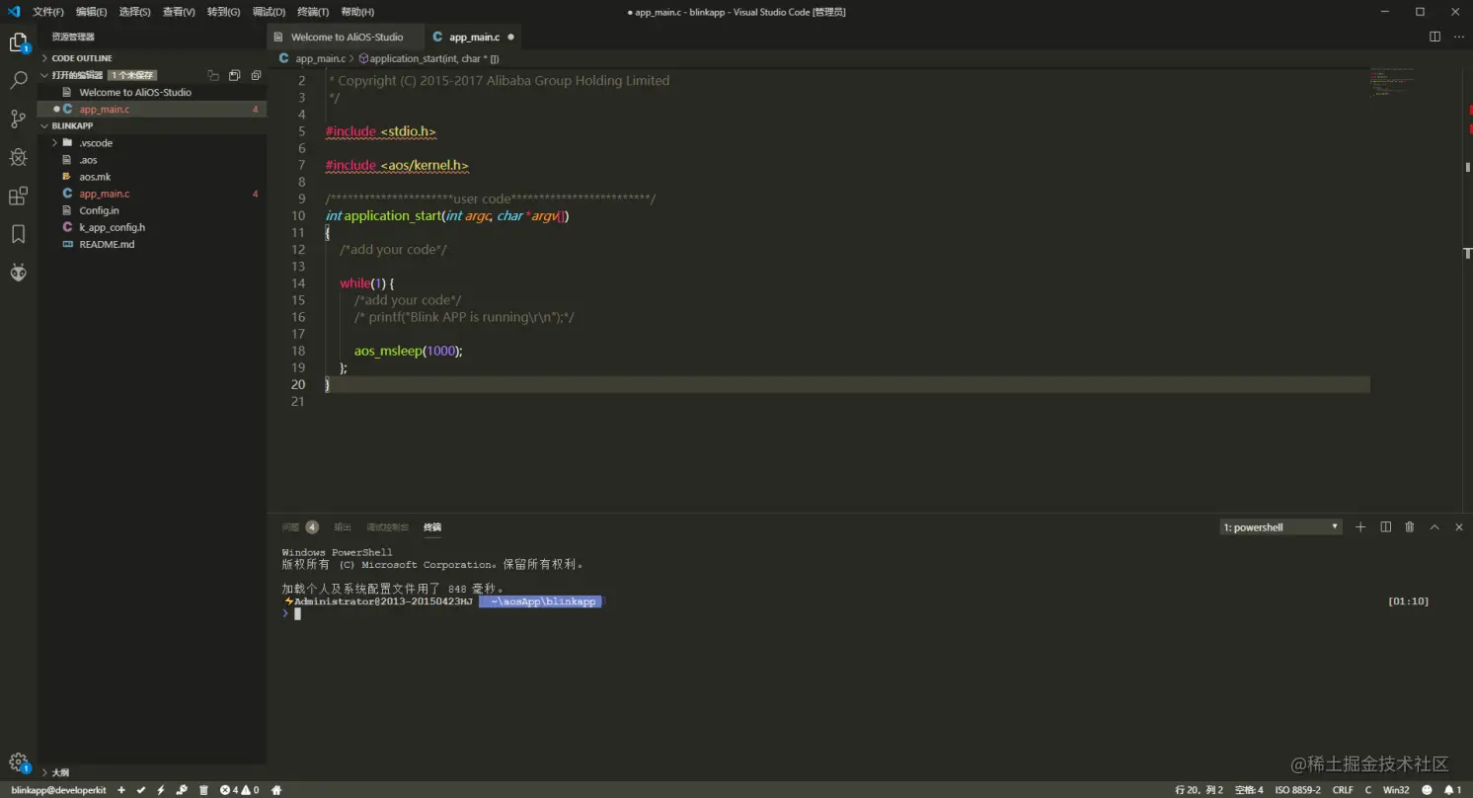The width and height of the screenshot is (1473, 798).
Task: Open the 文件(F) menu
Action: [48, 12]
